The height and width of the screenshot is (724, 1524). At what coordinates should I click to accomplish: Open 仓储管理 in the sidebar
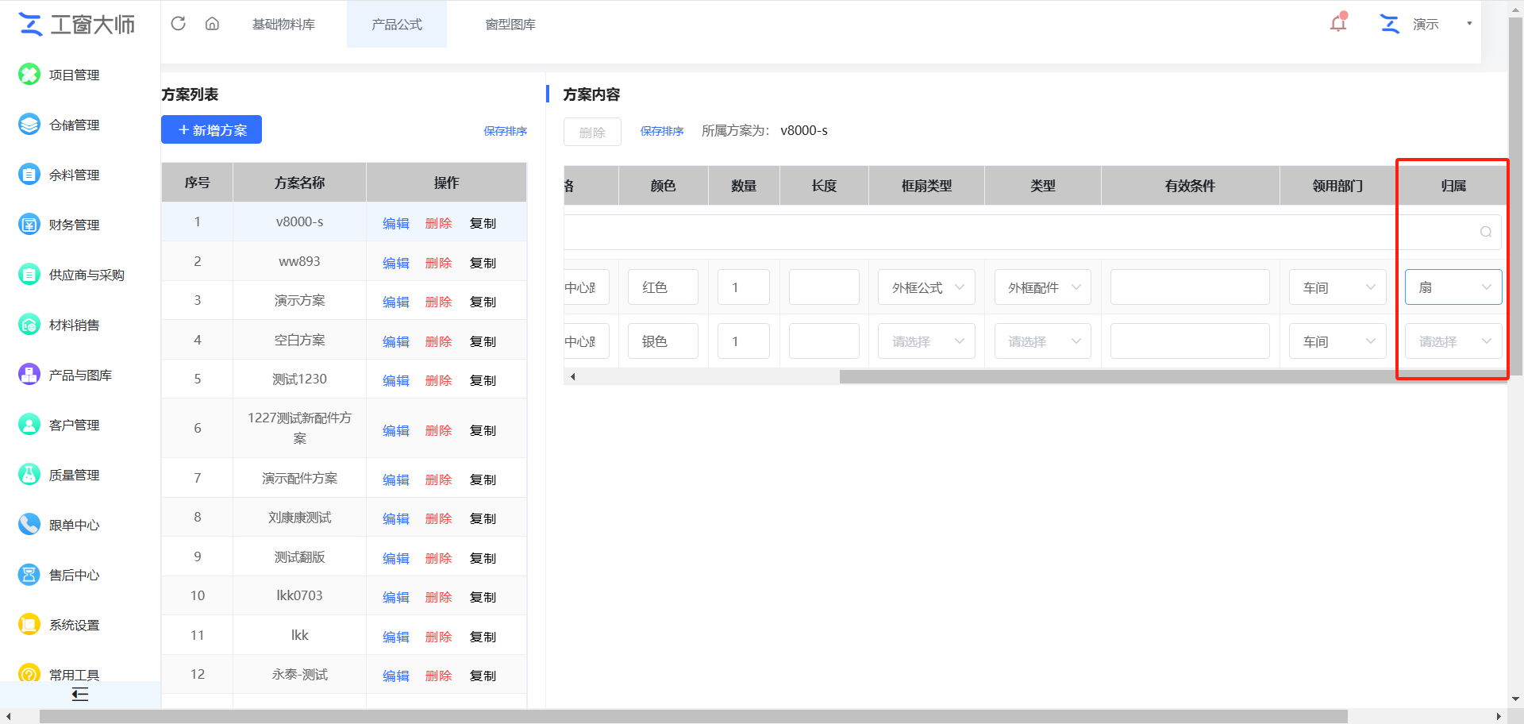[x=73, y=125]
